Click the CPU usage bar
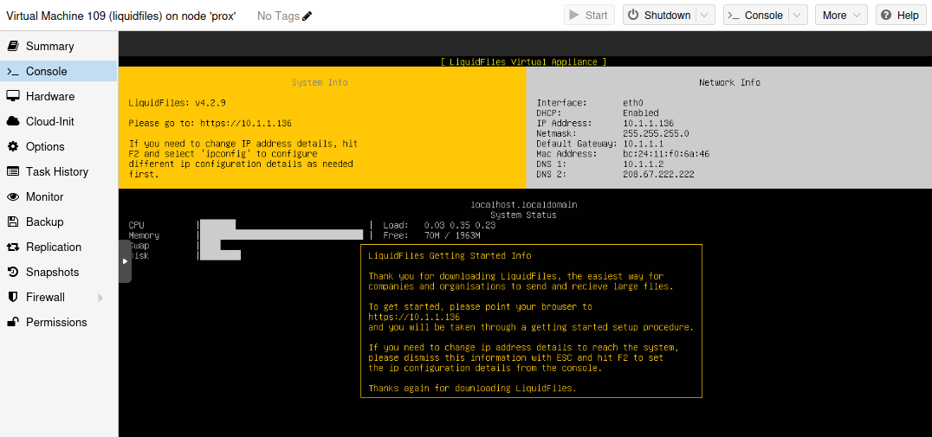 coord(217,225)
